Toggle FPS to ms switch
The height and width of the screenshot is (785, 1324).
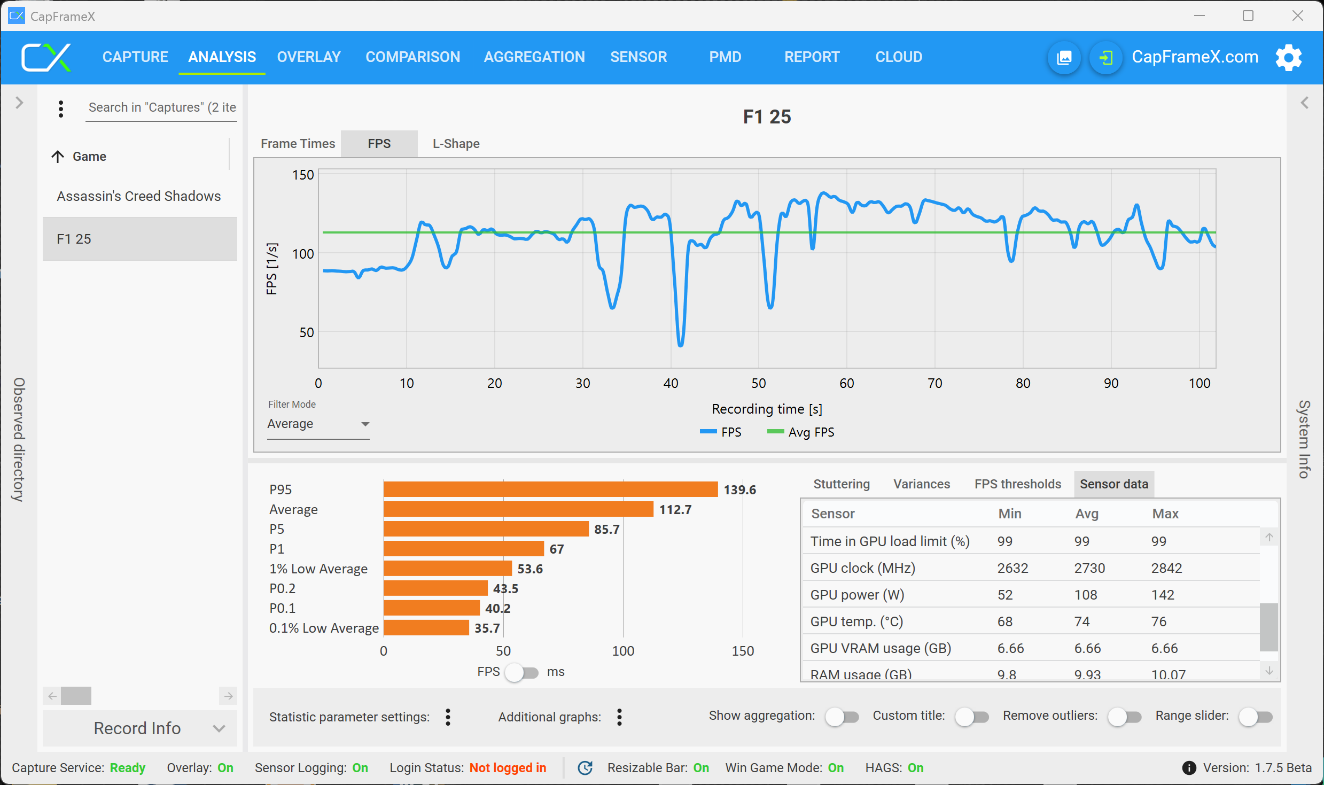[x=523, y=672]
